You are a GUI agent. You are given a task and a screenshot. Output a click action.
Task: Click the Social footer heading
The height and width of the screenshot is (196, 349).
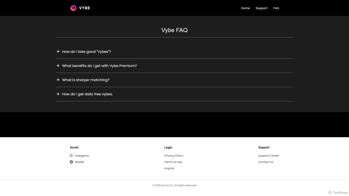click(74, 148)
